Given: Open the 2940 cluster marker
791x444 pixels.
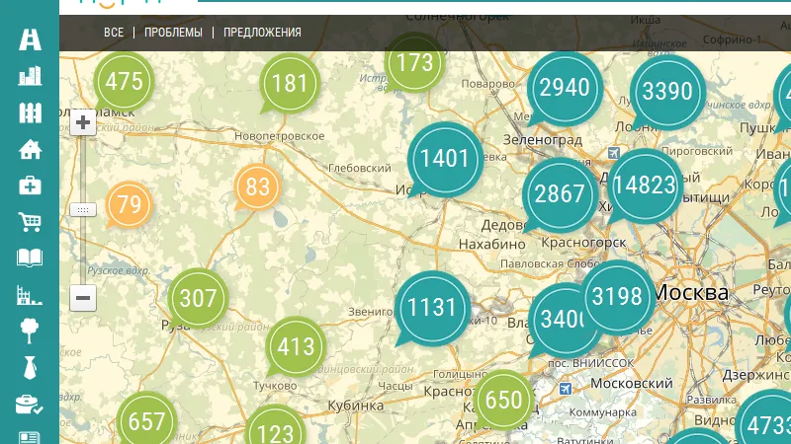Looking at the screenshot, I should pyautogui.click(x=565, y=88).
